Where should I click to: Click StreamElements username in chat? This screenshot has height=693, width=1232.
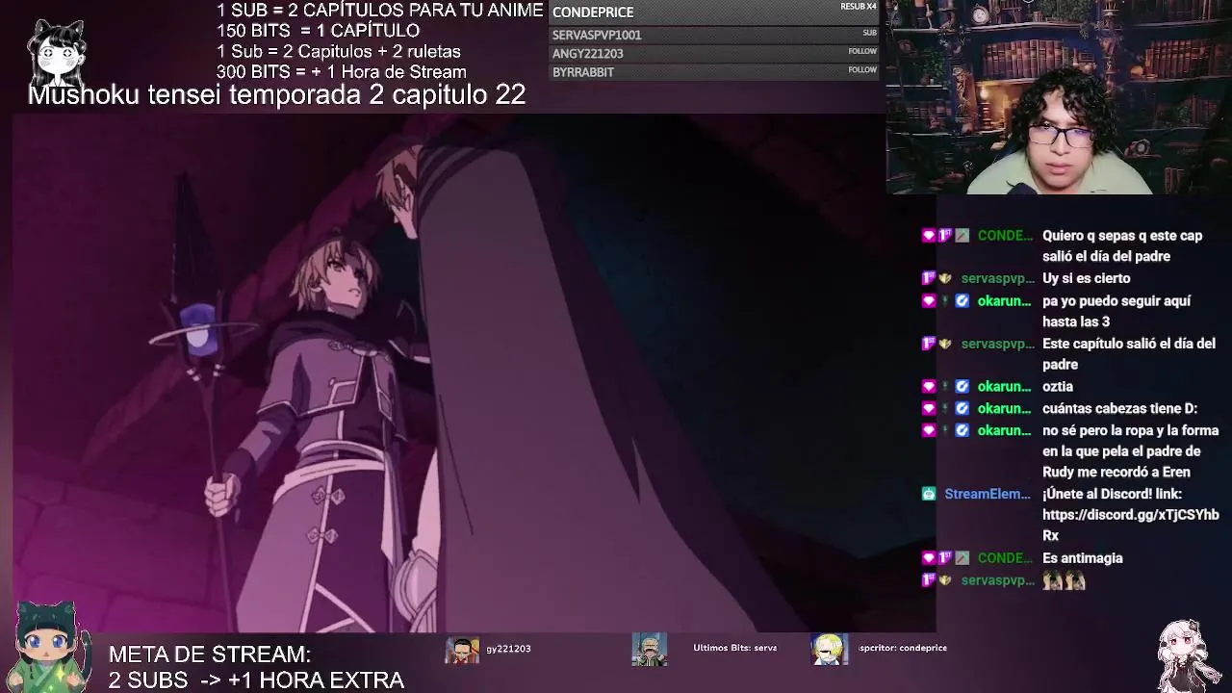(x=988, y=494)
